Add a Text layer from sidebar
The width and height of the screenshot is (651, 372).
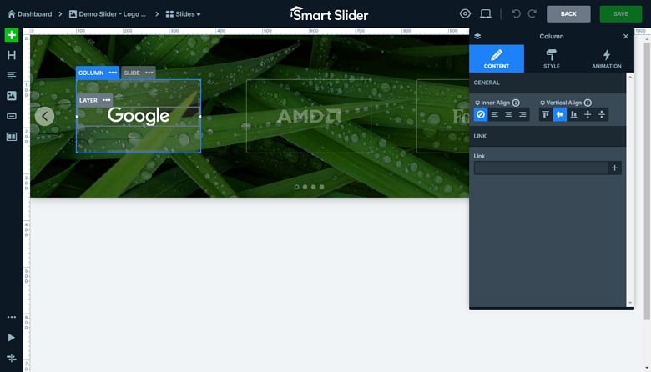point(12,75)
